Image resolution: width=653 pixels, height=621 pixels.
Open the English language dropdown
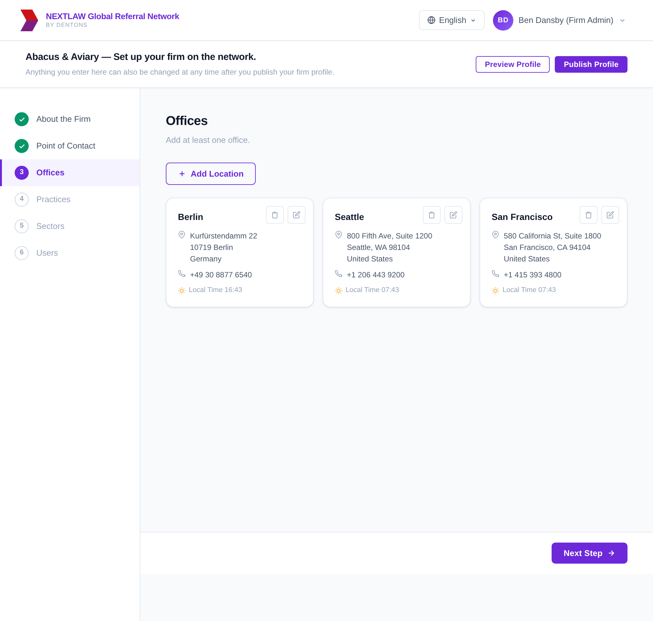tap(451, 20)
